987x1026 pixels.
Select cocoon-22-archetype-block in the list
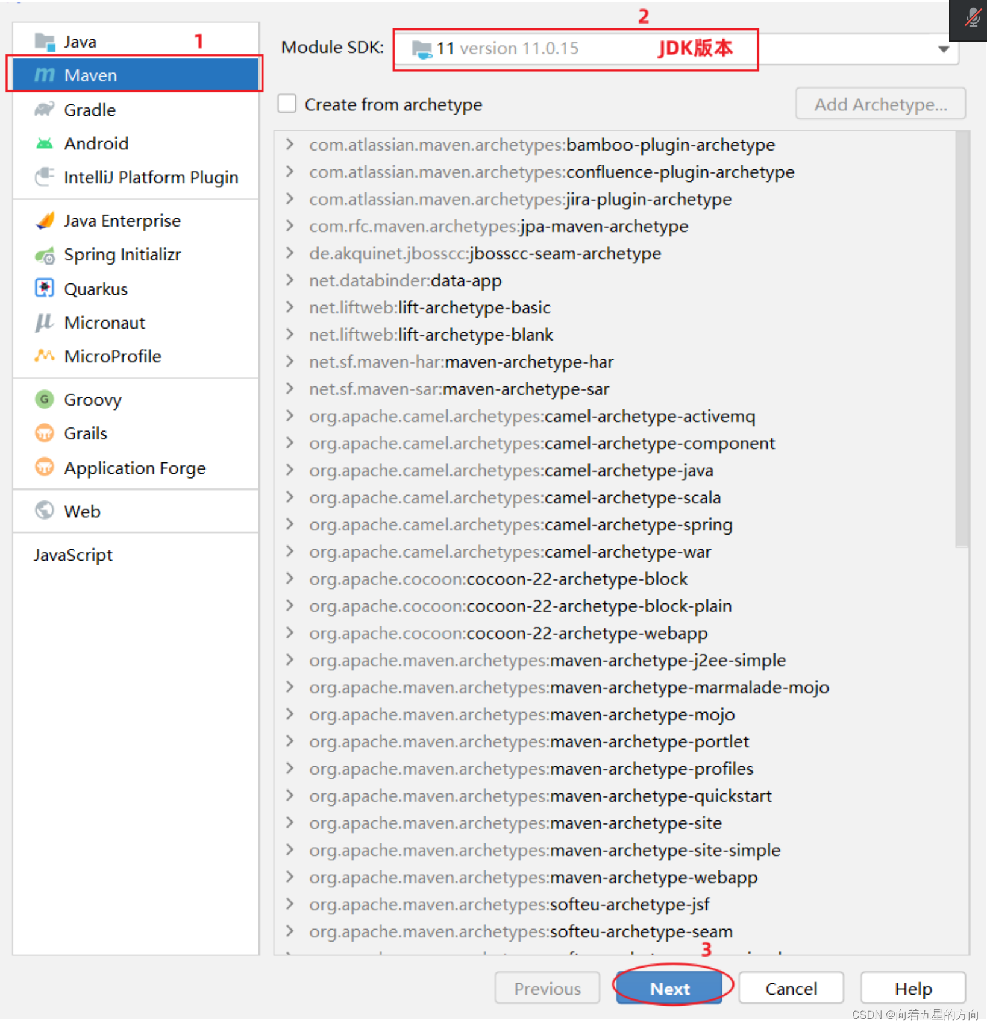coord(498,579)
